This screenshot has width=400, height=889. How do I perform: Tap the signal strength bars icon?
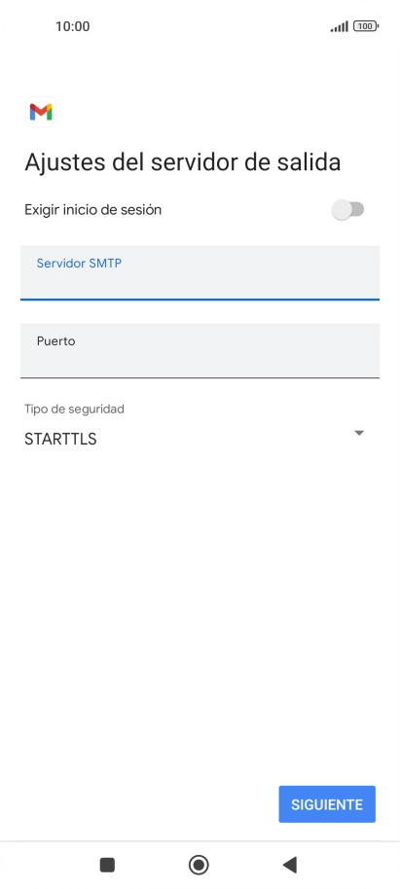coord(340,26)
